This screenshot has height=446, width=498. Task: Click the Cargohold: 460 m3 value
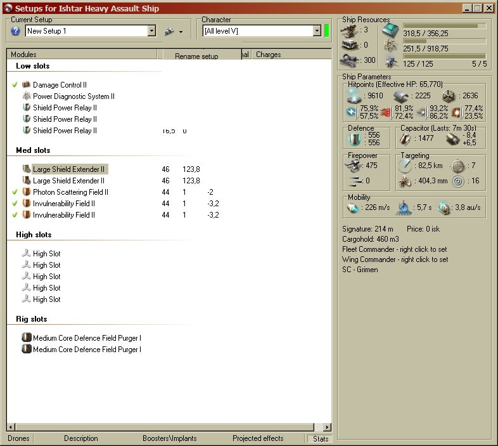370,239
